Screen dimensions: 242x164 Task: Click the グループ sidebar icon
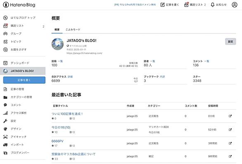click(x=5, y=33)
